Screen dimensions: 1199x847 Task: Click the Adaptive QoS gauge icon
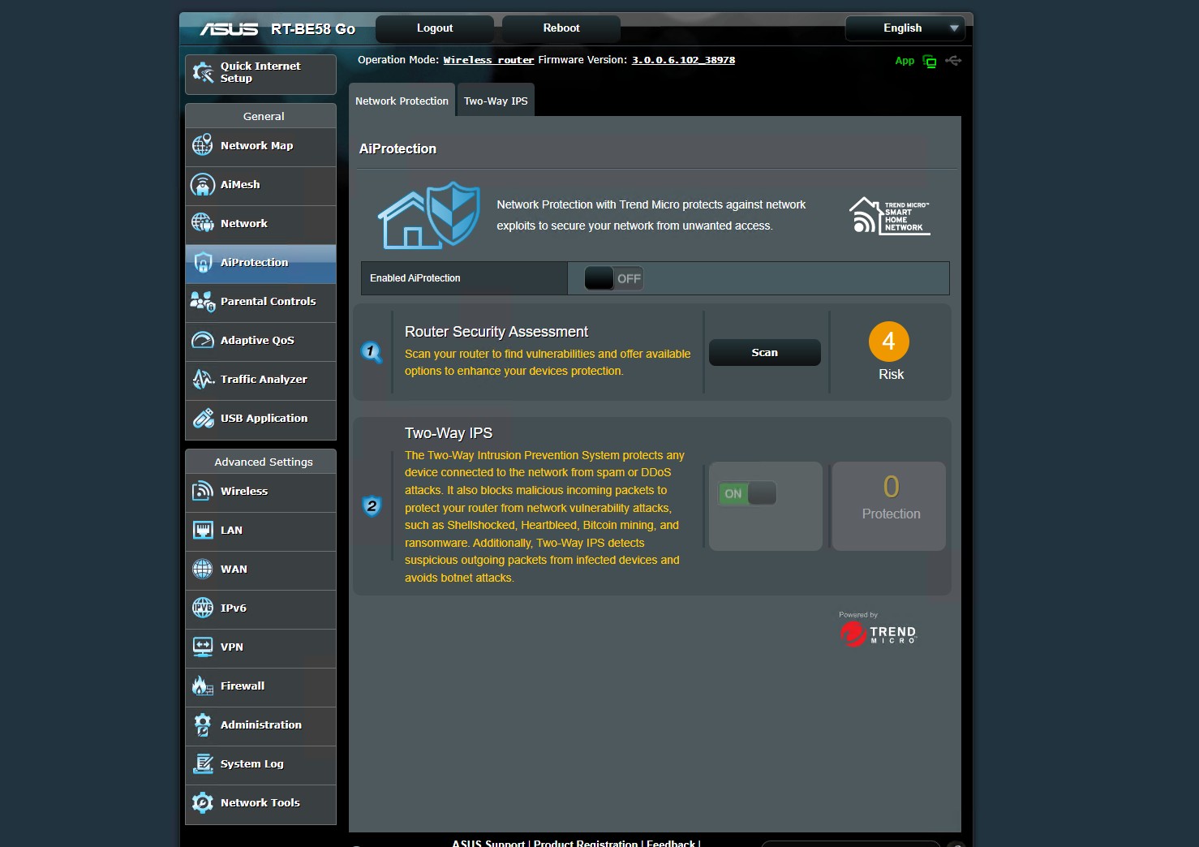203,340
